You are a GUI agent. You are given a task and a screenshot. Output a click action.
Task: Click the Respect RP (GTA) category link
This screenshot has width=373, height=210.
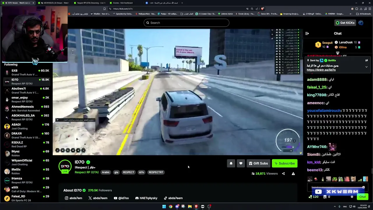87,172
